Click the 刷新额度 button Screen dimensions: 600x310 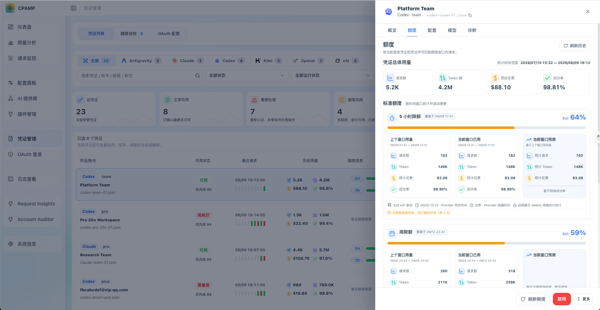[533, 299]
